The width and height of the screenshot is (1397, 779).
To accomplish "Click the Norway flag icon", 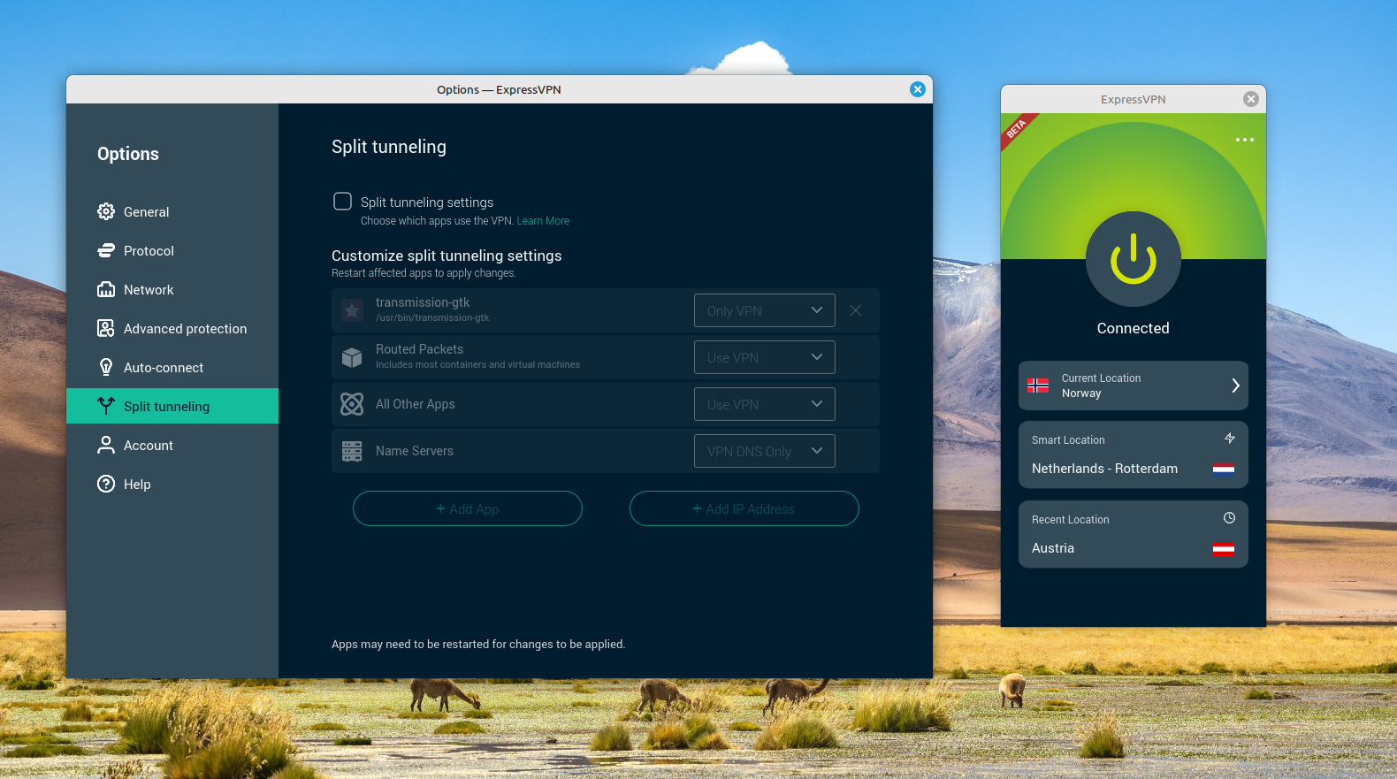I will click(x=1038, y=386).
